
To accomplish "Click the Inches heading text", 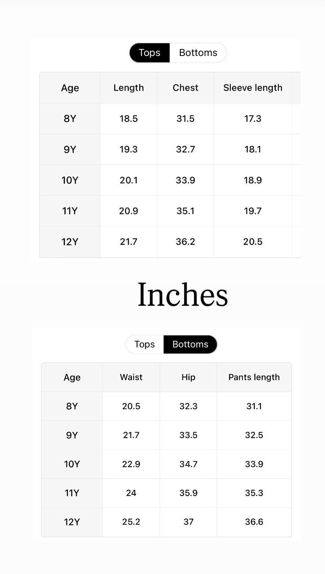I will click(x=183, y=295).
